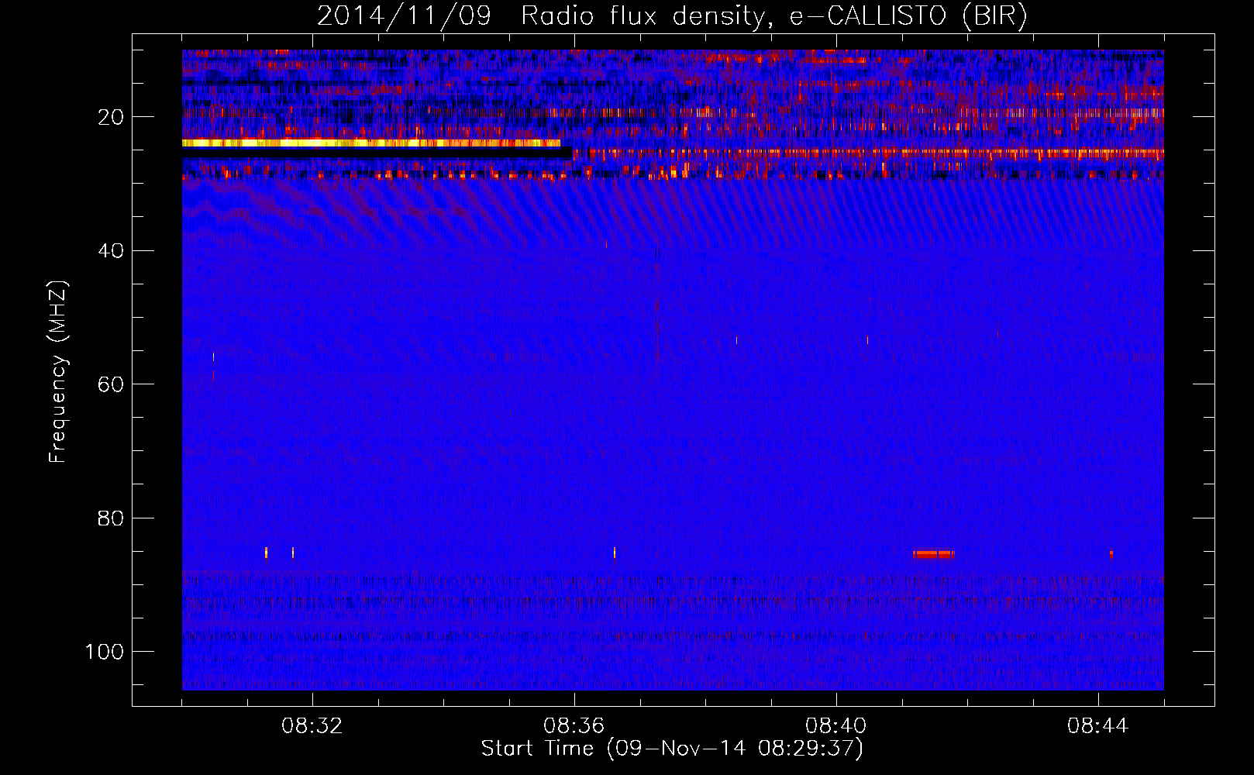Click the small red spike near 85 MHz after 08:44
1254x775 pixels.
pyautogui.click(x=1111, y=553)
